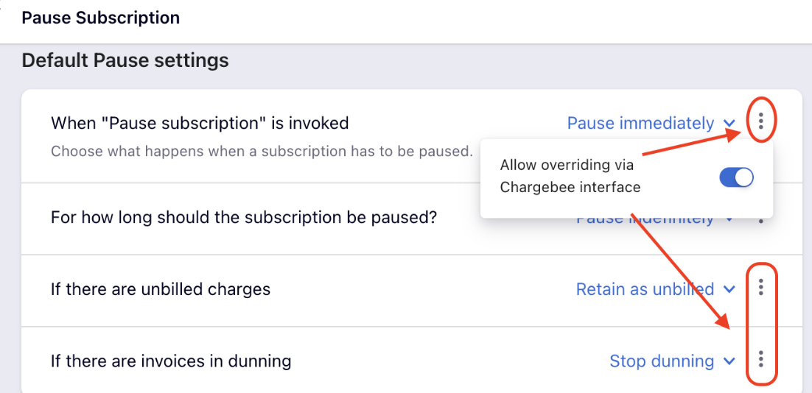Open the "Retain as unbilled" dropdown
Viewport: 812px width, 393px height.
(x=656, y=288)
